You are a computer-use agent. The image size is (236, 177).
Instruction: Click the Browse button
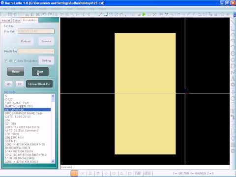46,41
